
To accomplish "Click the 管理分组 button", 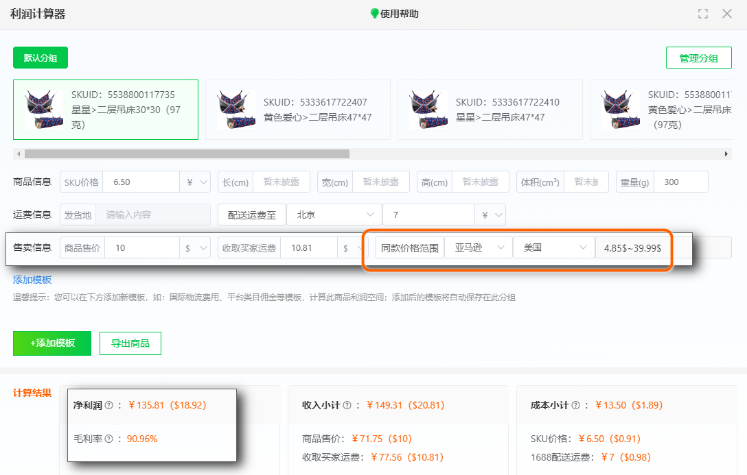I will coord(700,58).
